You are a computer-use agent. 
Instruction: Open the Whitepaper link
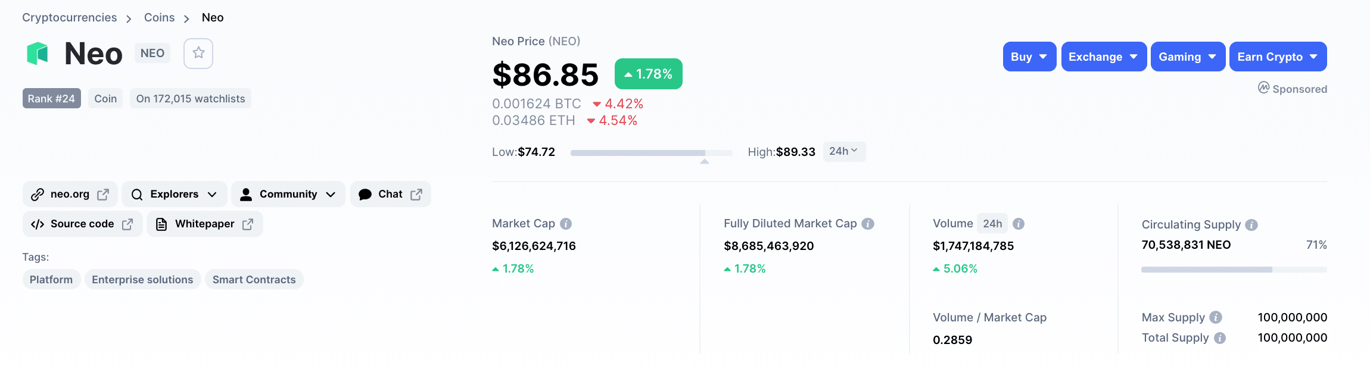pos(205,224)
